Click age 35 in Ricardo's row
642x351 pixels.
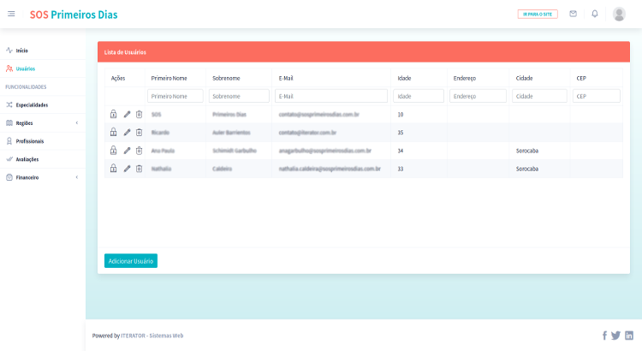400,133
